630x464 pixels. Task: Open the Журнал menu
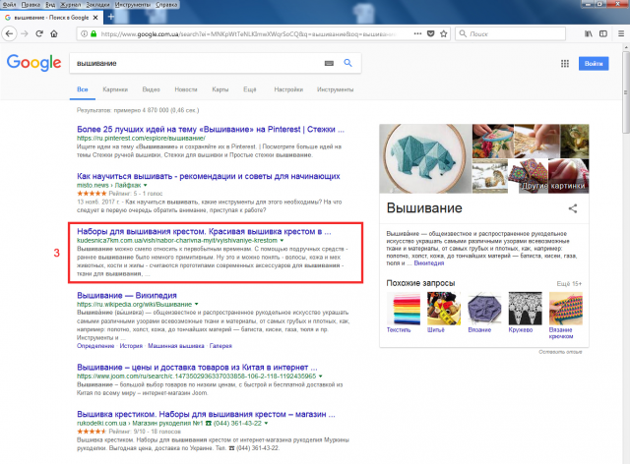tap(70, 4)
